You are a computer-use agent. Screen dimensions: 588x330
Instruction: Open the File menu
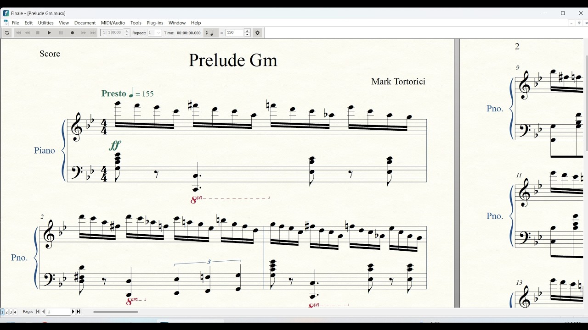tap(16, 23)
